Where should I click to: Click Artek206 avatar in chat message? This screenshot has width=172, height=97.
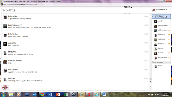5,44
